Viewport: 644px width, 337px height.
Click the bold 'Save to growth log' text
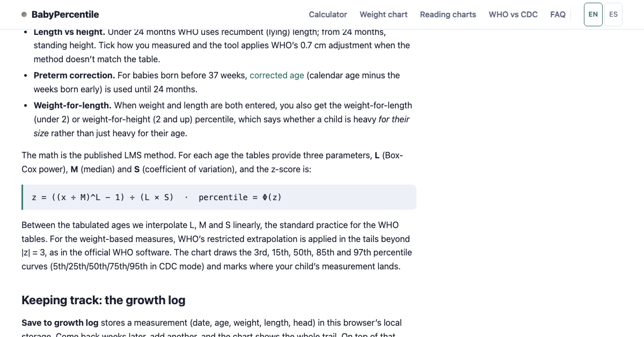[x=60, y=323]
